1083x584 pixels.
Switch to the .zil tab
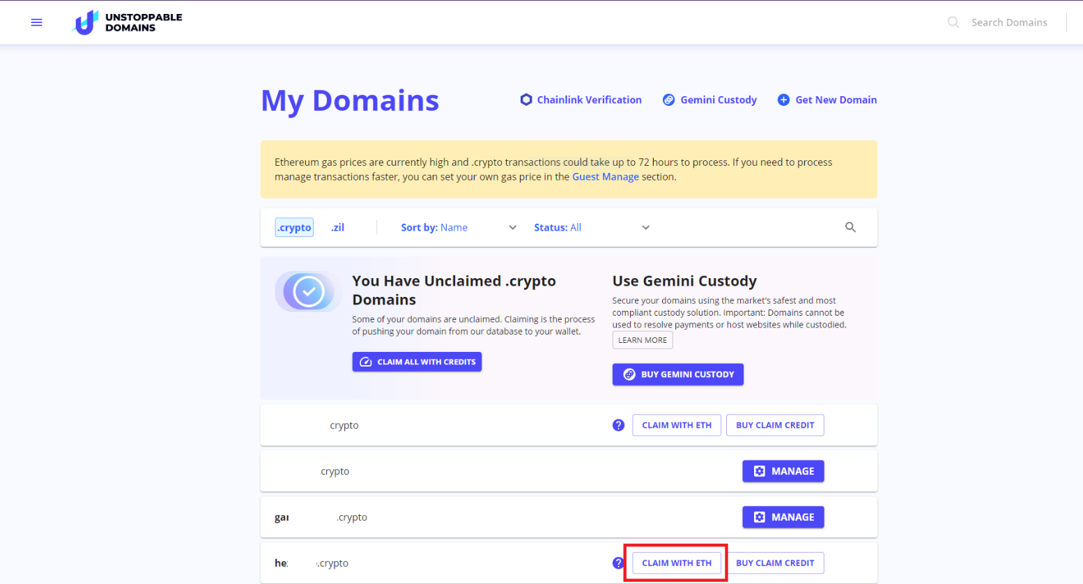click(338, 227)
